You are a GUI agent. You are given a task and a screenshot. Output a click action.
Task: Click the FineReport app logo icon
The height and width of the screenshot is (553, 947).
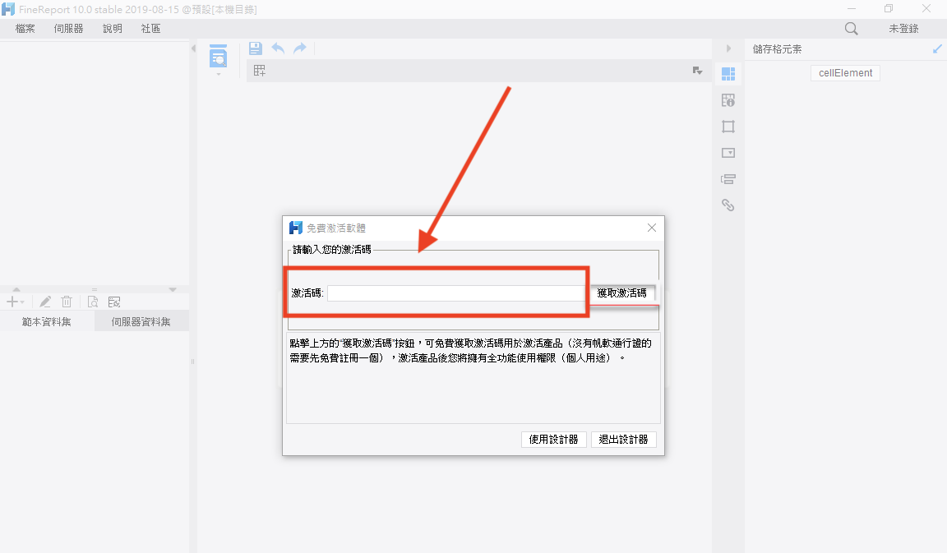8,10
